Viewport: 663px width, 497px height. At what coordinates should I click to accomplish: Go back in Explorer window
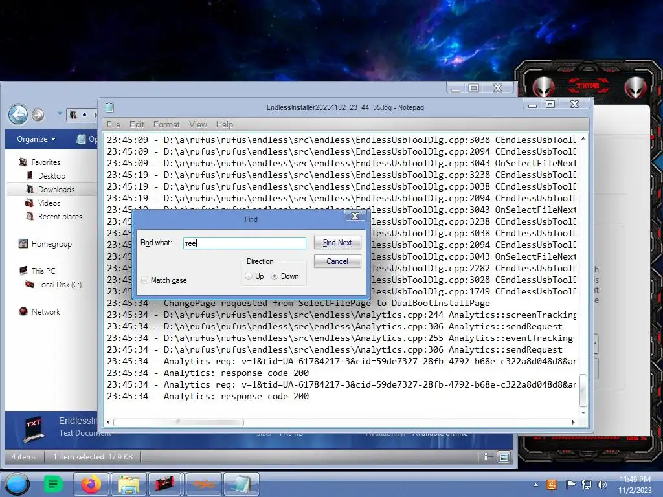(18, 114)
